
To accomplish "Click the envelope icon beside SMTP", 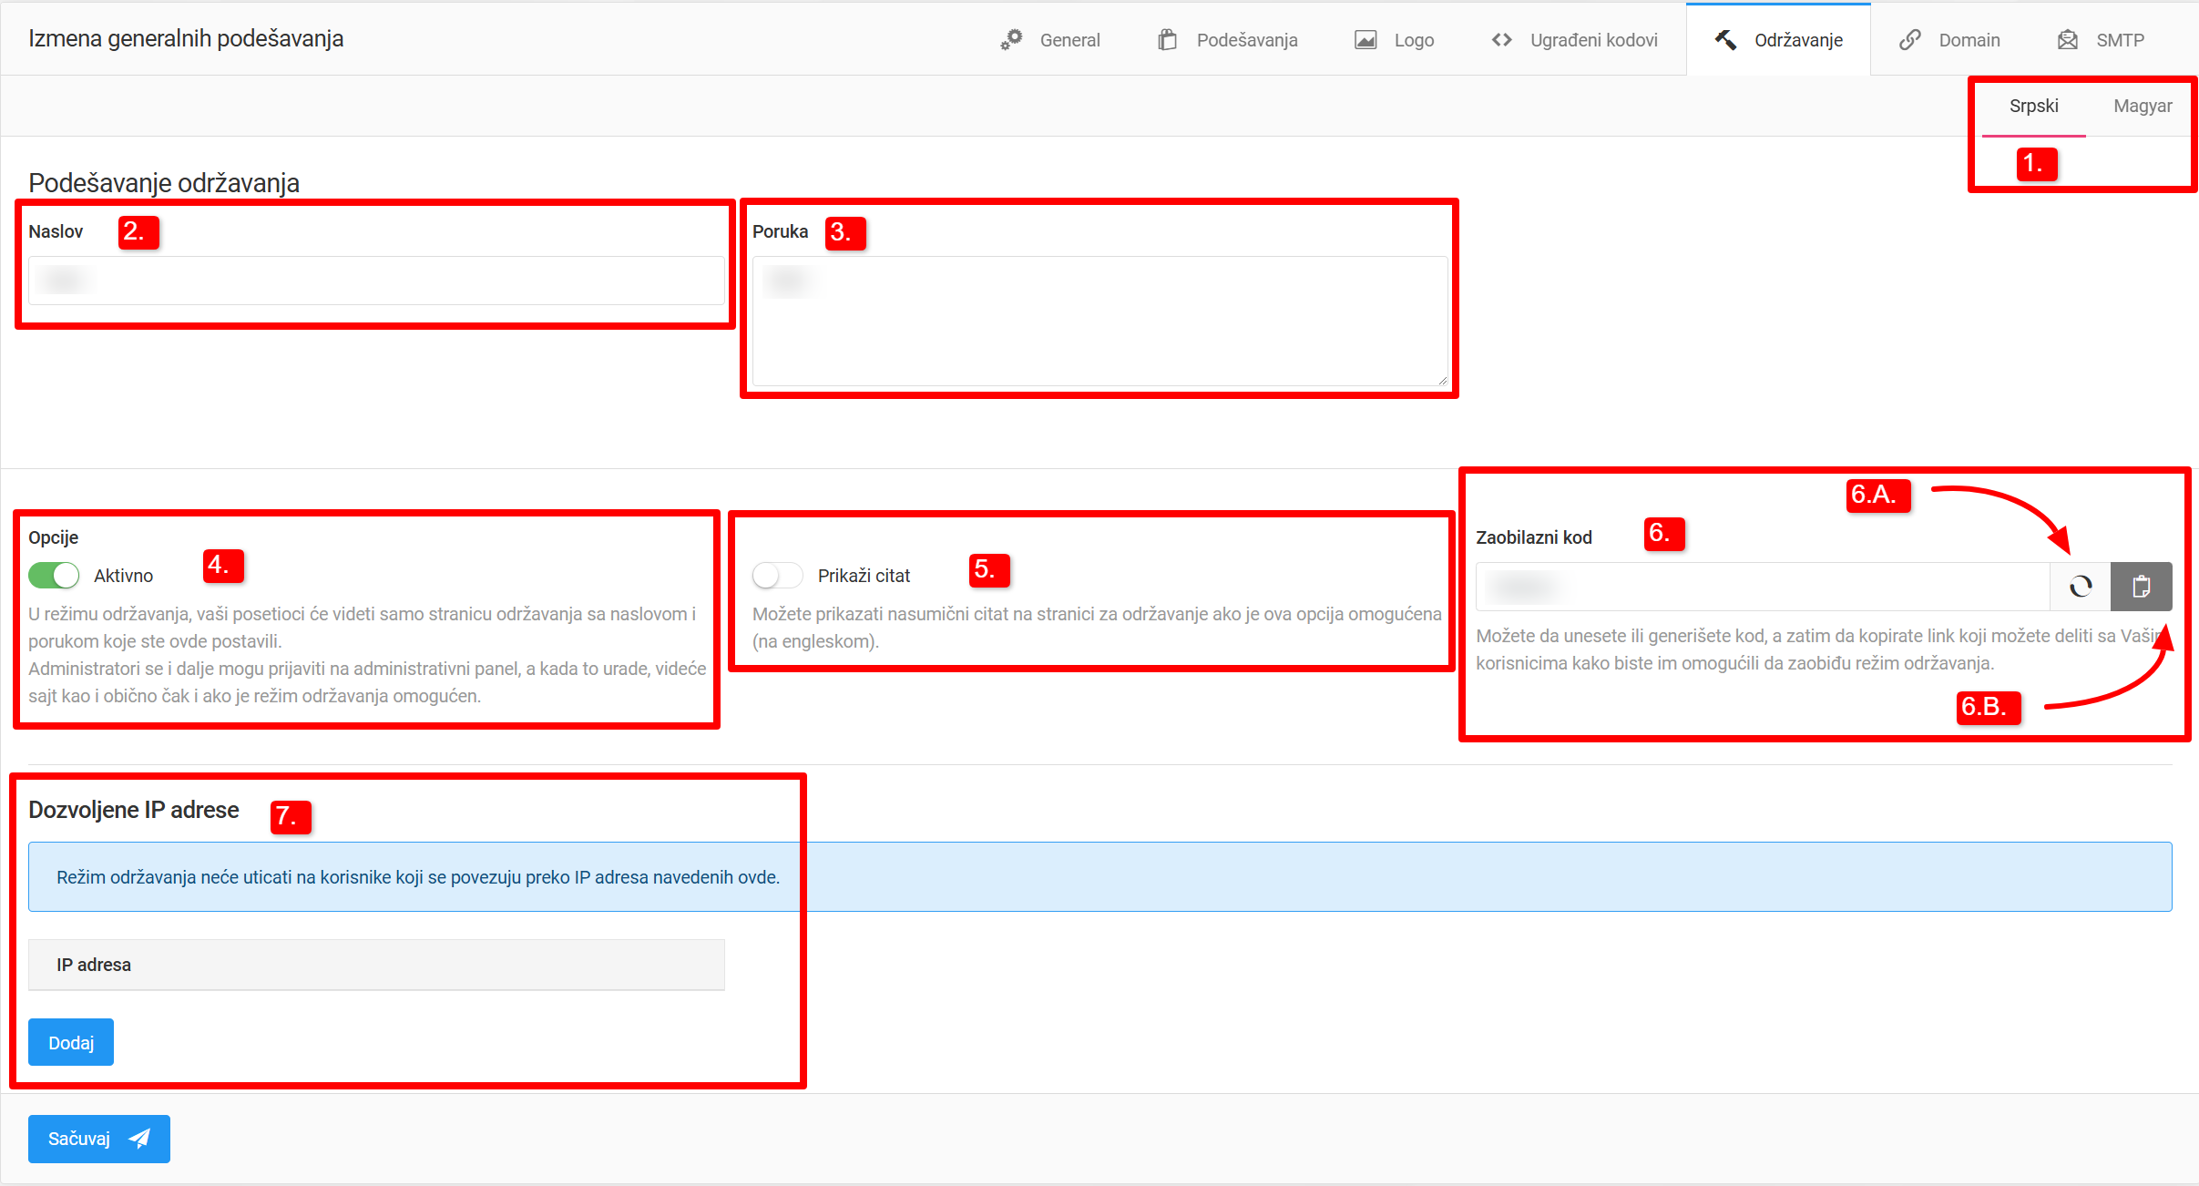I will point(2068,40).
